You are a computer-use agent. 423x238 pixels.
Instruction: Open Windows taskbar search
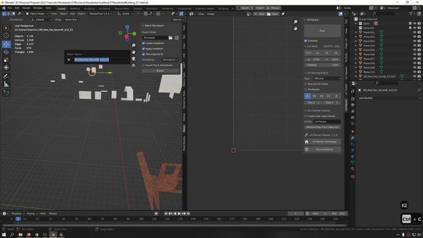12,235
